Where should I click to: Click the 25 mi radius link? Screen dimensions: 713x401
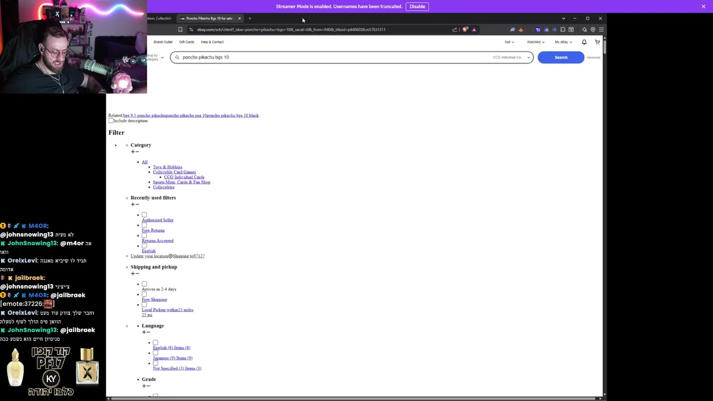147,315
